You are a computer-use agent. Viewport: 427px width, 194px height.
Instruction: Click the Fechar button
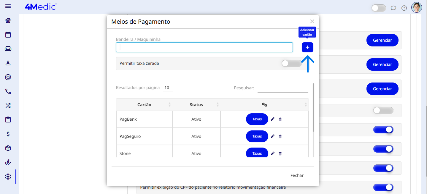tap(297, 175)
